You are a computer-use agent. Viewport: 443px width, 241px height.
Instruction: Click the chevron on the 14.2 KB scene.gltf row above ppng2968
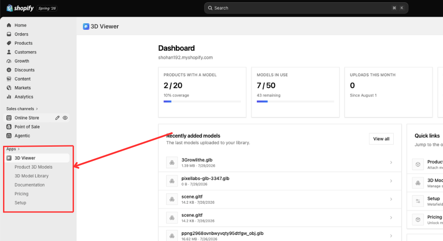click(x=391, y=218)
